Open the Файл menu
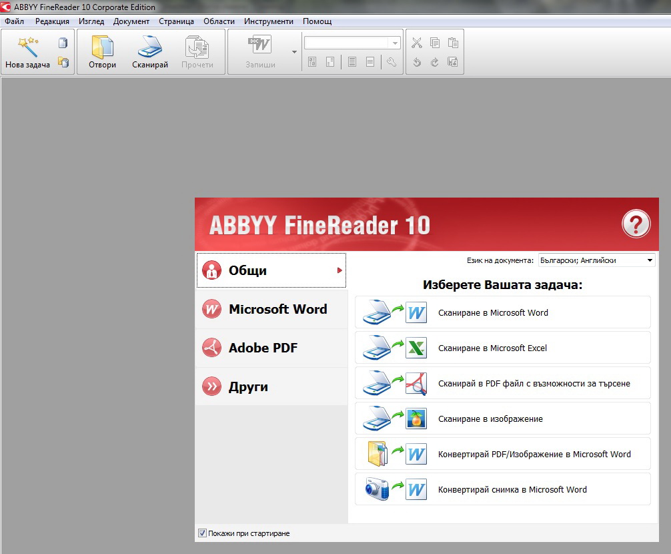The width and height of the screenshot is (671, 554). 14,21
